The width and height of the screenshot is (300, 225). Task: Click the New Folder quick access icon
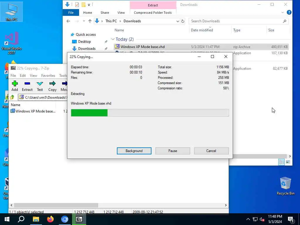tap(83, 5)
